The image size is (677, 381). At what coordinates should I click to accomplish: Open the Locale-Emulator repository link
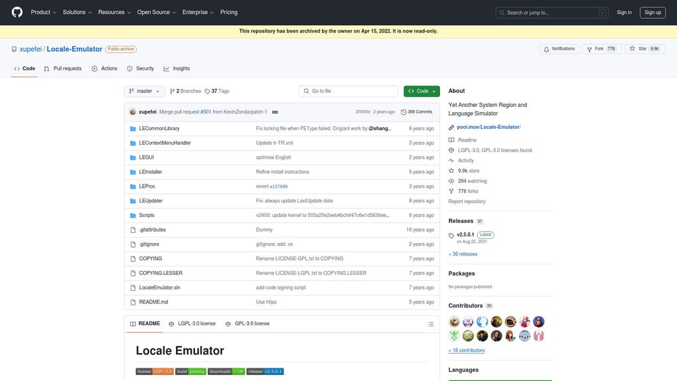coord(74,49)
